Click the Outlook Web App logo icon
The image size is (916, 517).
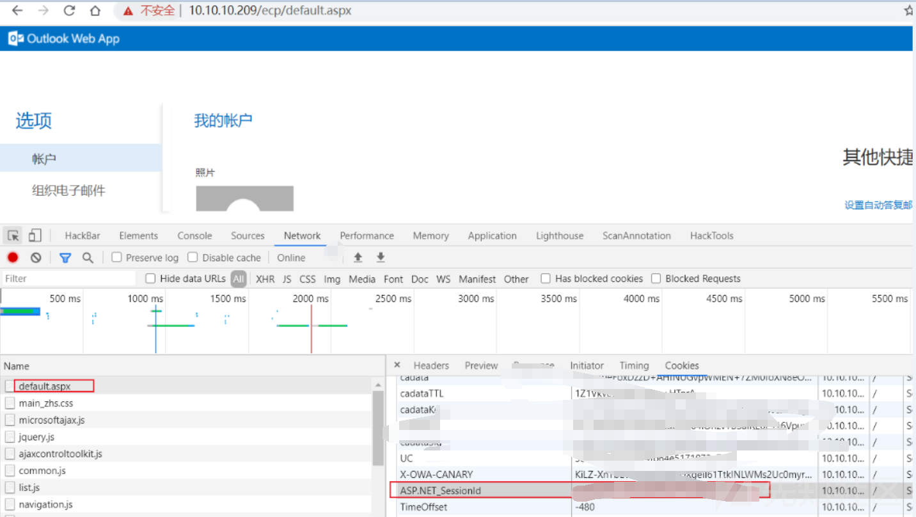(x=16, y=38)
